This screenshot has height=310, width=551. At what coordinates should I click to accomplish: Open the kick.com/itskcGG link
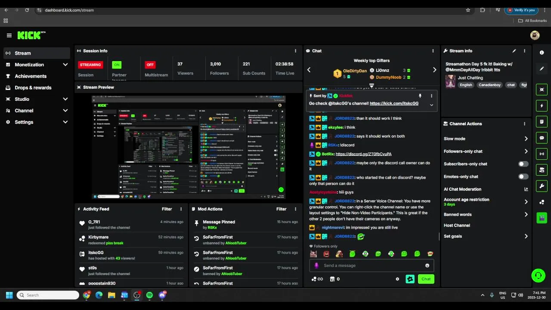[394, 103]
